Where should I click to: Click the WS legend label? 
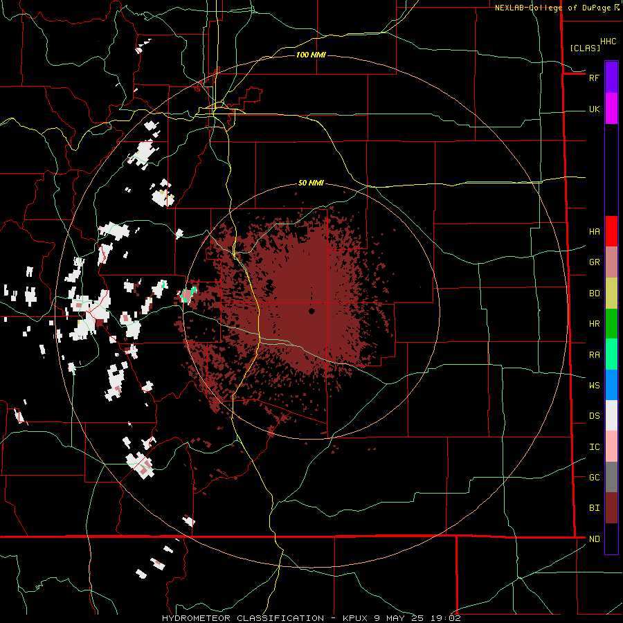click(594, 385)
